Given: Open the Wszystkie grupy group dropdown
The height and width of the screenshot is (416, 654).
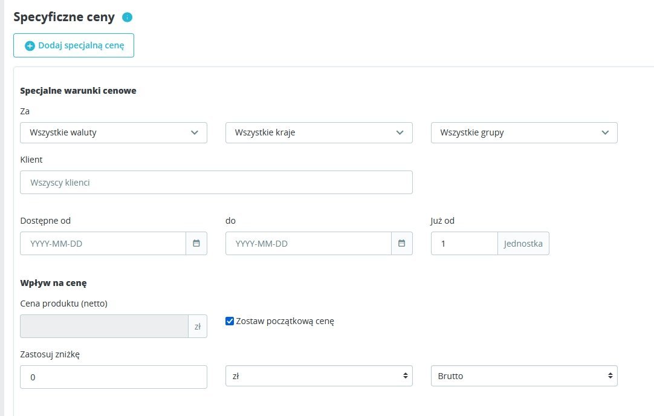Looking at the screenshot, I should tap(523, 133).
